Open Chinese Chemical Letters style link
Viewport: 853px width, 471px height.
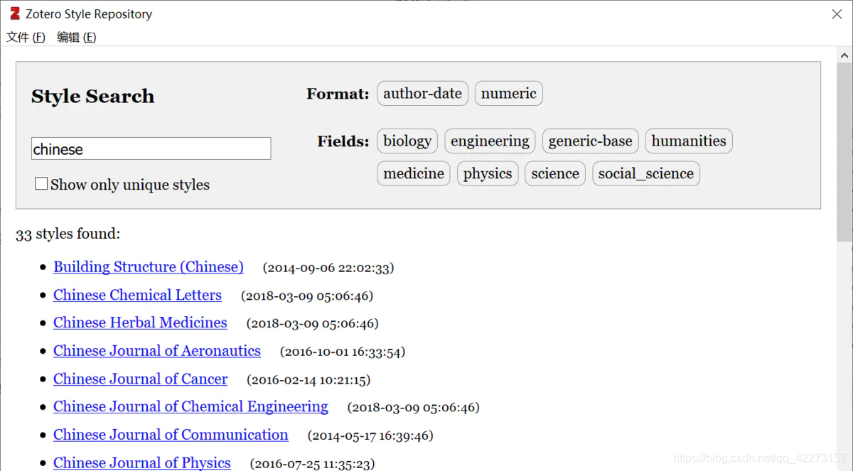[137, 295]
